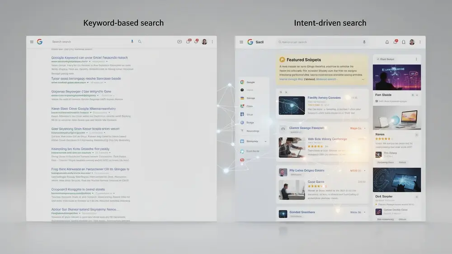Open three-dot menu in Keyword-based search header

tap(212, 42)
